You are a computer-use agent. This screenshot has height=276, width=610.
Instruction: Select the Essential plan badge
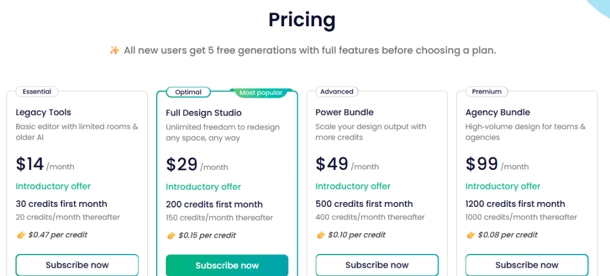[x=37, y=92]
